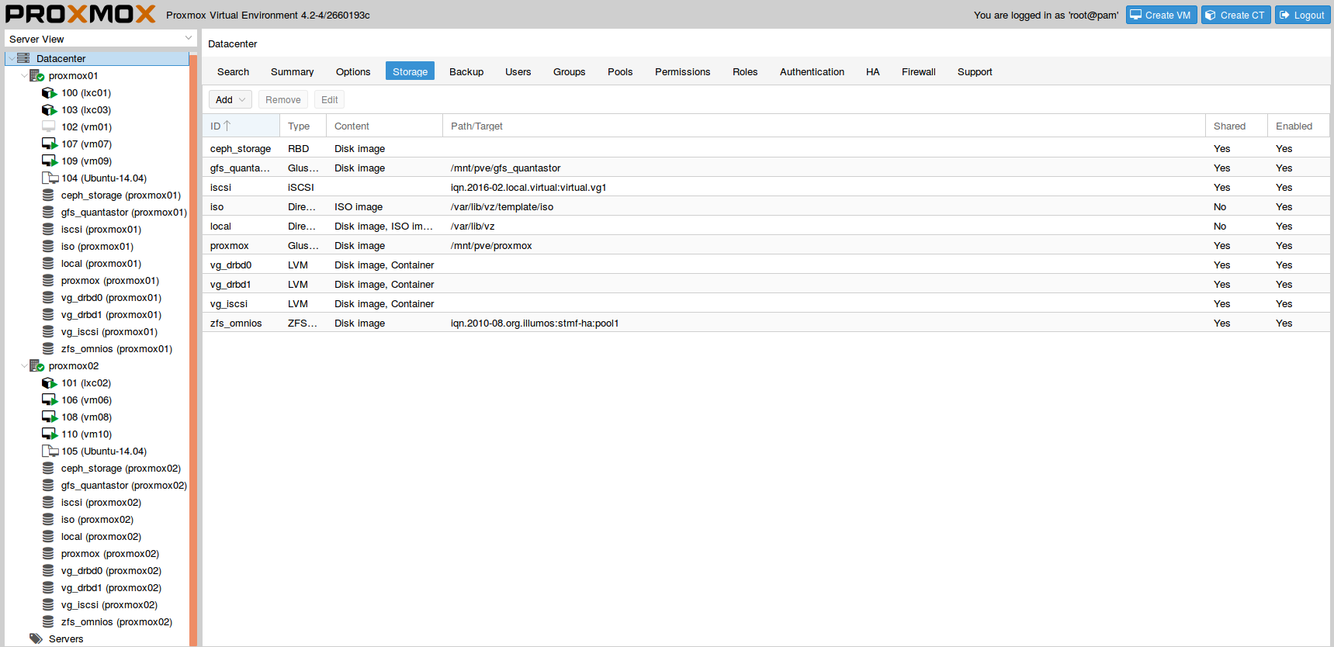Switch to the Firewall tab
Screen dimensions: 1334x647
pyautogui.click(x=918, y=72)
